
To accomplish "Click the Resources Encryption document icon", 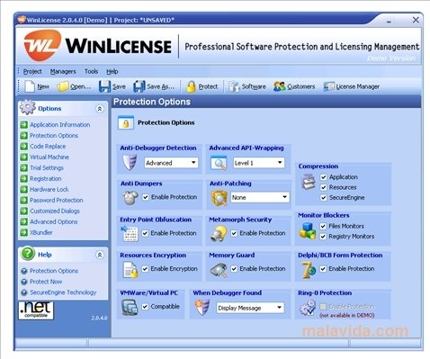I will 130,269.
